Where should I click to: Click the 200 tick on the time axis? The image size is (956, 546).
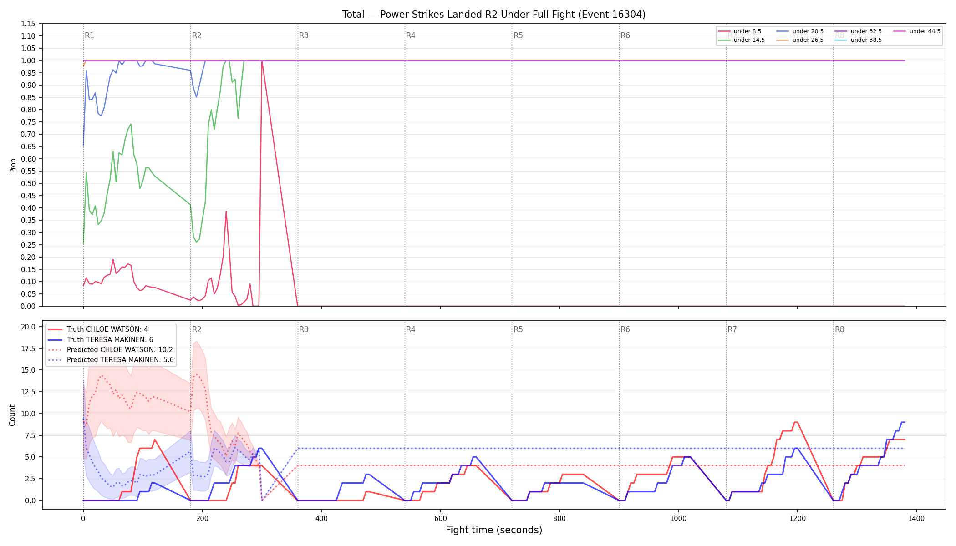pos(202,518)
